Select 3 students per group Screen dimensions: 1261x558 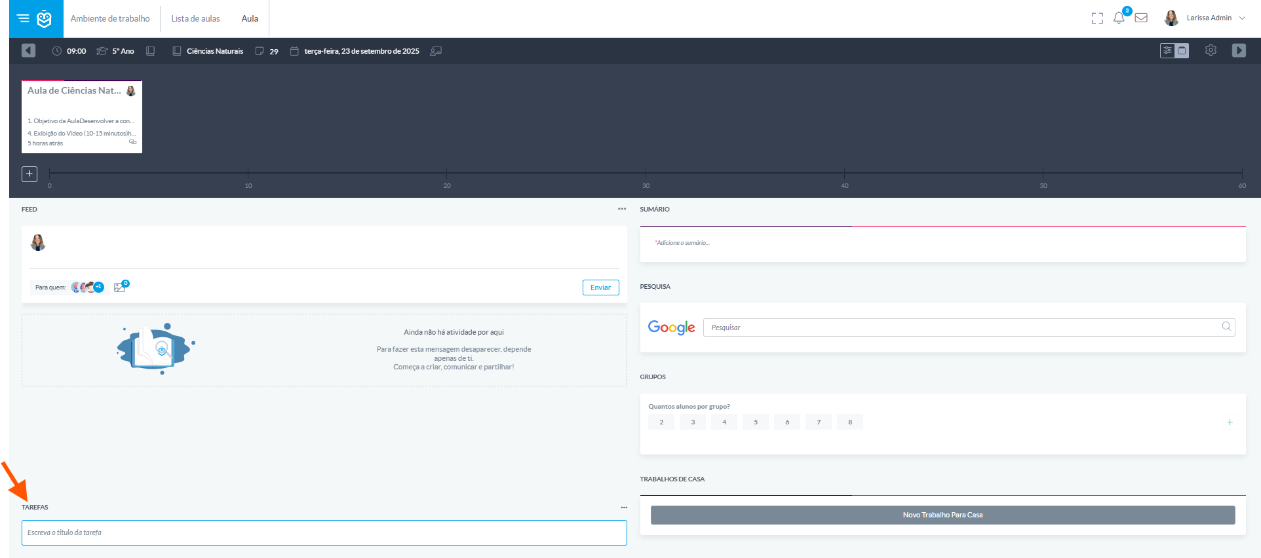(x=693, y=422)
